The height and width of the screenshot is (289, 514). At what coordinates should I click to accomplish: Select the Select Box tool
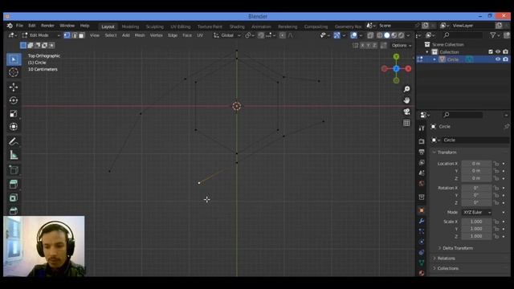click(14, 59)
